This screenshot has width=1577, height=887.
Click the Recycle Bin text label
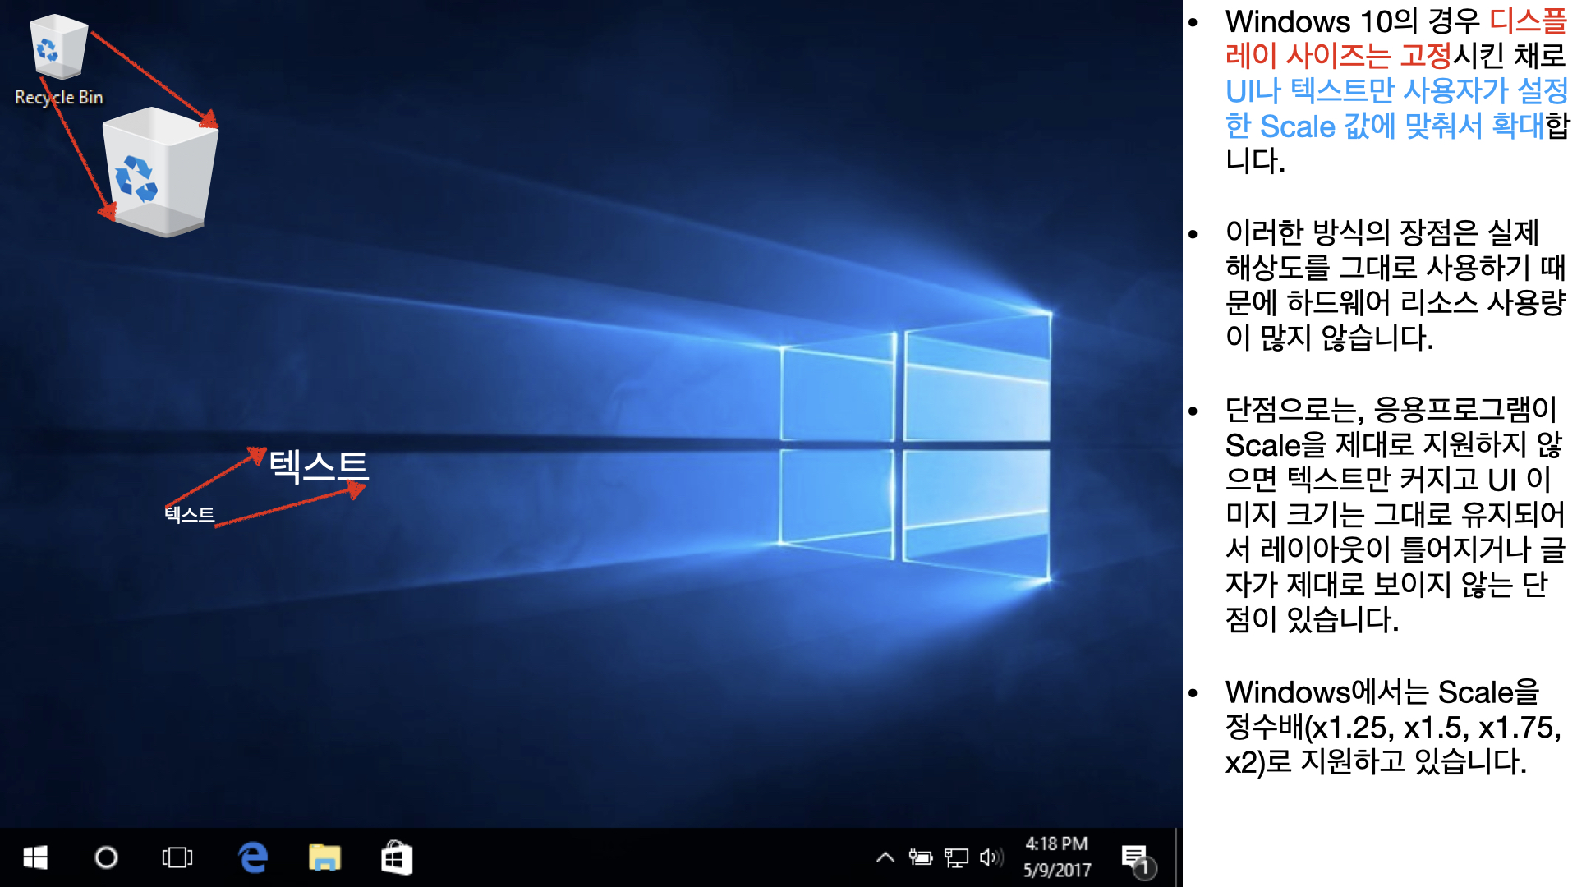[59, 98]
